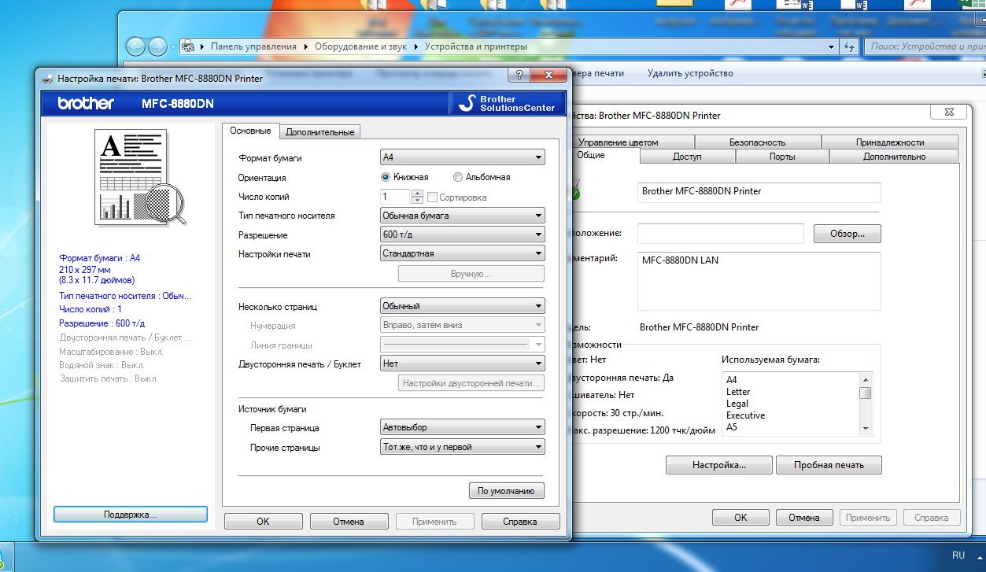Open the Формат бумаги dropdown
The image size is (986, 572).
tap(462, 157)
